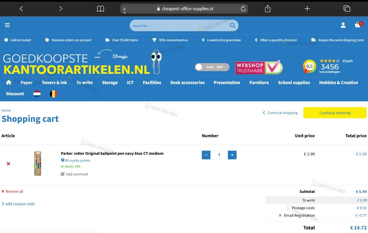This screenshot has width=368, height=233.
Task: Tap the browser share icon
Action: coord(268,9)
